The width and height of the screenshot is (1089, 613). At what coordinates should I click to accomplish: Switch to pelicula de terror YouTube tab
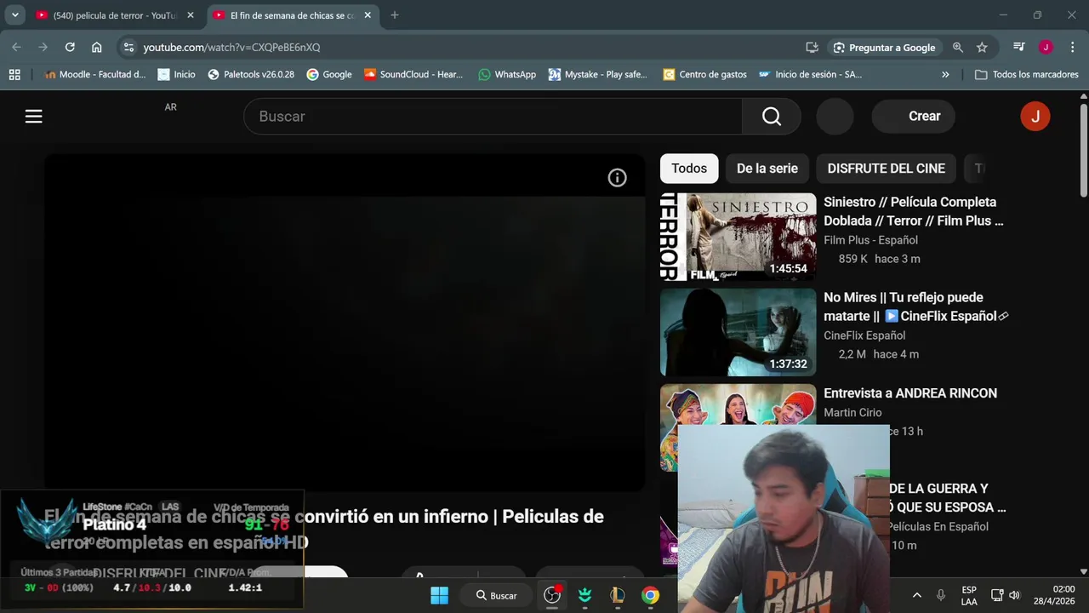coord(116,15)
